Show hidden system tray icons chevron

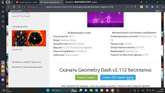[131, 90]
